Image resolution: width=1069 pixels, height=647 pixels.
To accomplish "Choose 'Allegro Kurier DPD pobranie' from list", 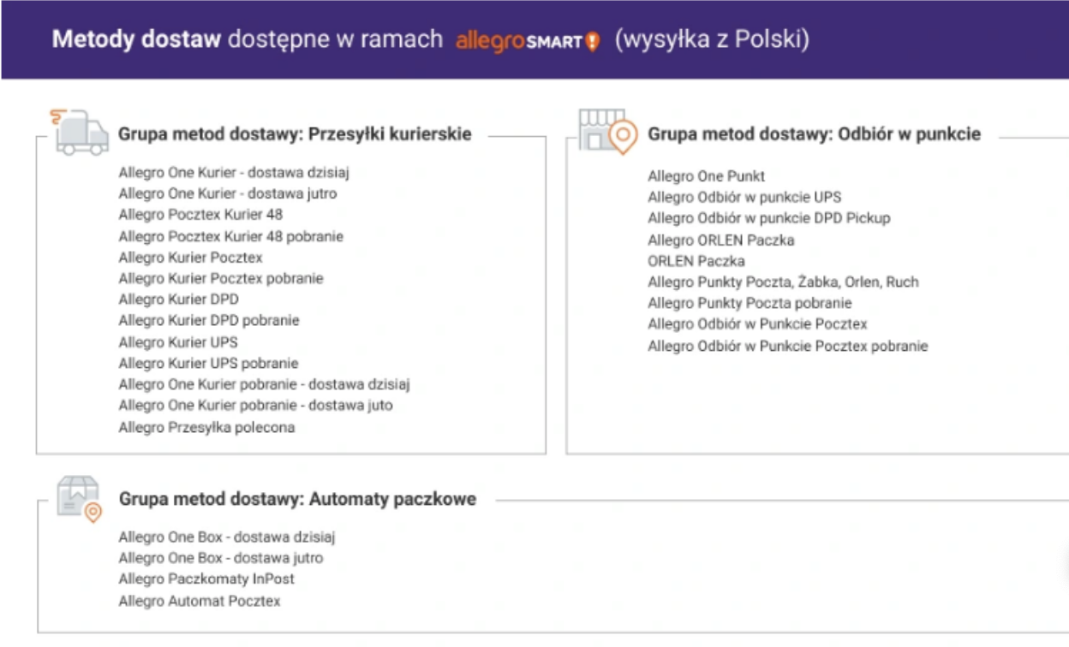I will 209,321.
